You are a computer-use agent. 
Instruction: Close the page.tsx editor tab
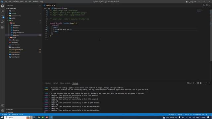pos(54,5)
